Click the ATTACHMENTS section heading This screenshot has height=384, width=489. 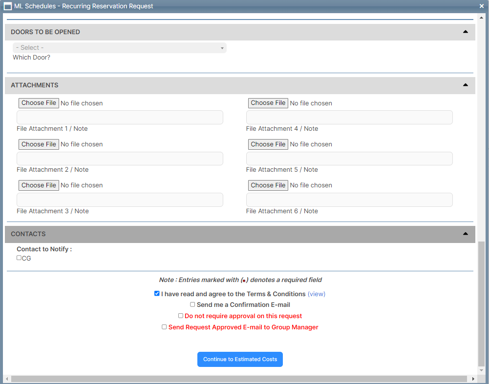click(x=35, y=85)
